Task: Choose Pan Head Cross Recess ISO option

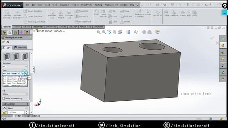Action: point(15,83)
